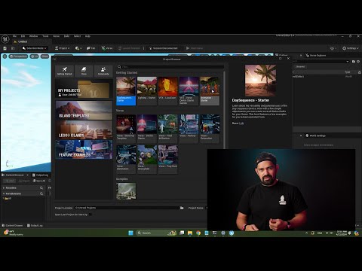This screenshot has width=362, height=271.
Task: Open the Perspective viewport dropdown
Action: tap(18, 56)
